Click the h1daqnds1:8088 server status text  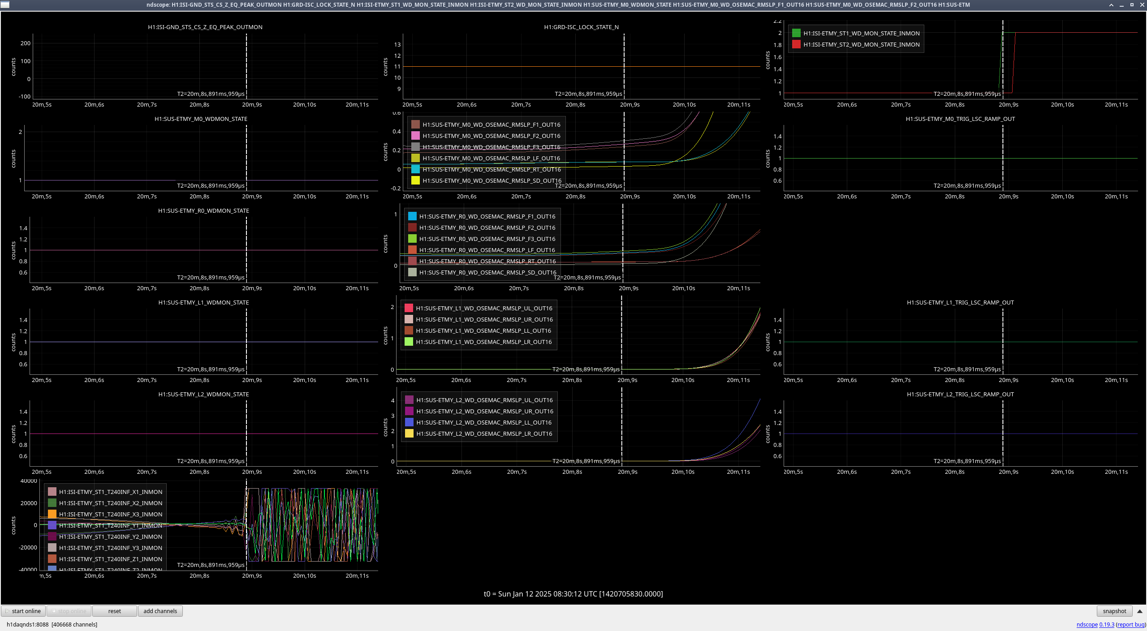[x=52, y=624]
